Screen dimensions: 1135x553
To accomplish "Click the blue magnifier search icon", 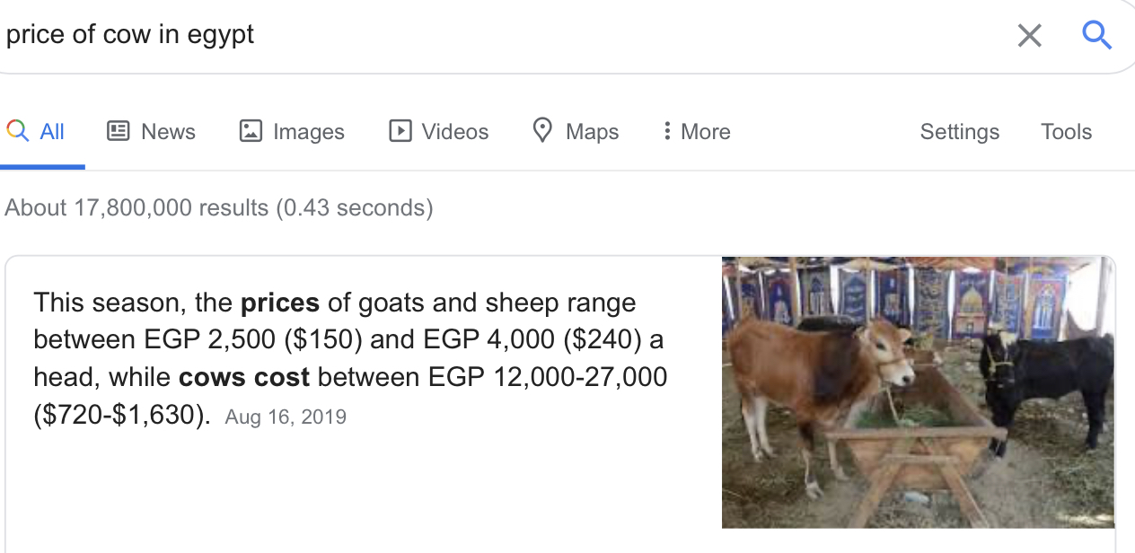I will [x=1096, y=35].
